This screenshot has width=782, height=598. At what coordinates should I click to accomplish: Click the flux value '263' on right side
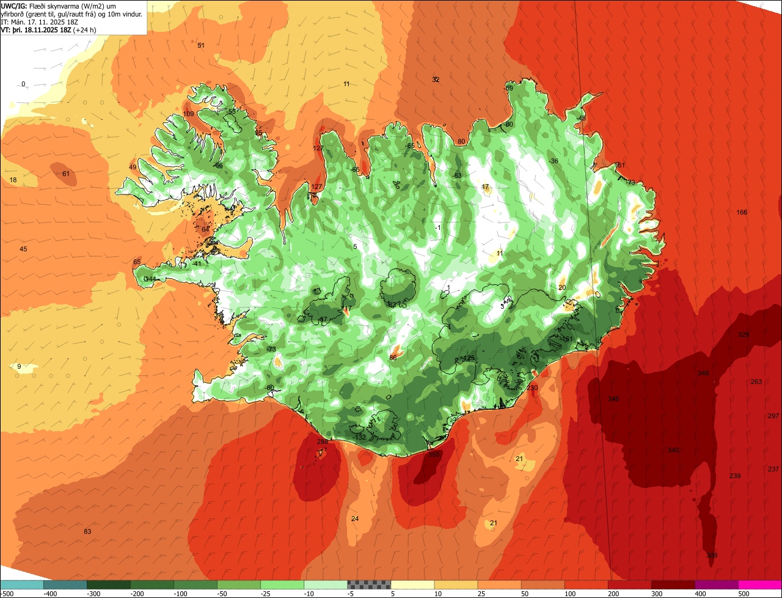click(756, 382)
